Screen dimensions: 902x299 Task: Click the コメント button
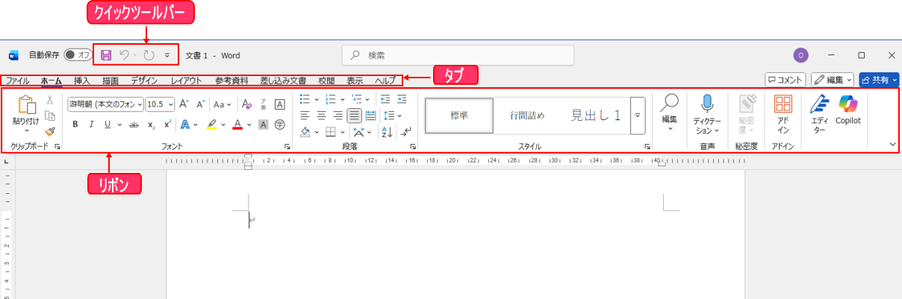(x=786, y=79)
